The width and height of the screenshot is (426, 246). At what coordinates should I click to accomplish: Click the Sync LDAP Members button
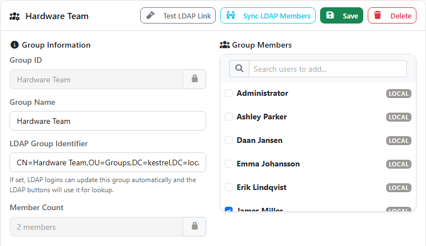coord(268,16)
